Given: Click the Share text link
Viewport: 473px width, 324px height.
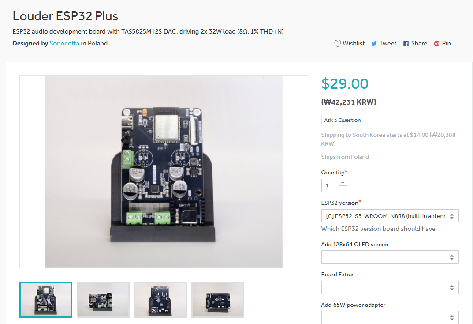Looking at the screenshot, I should [x=419, y=44].
